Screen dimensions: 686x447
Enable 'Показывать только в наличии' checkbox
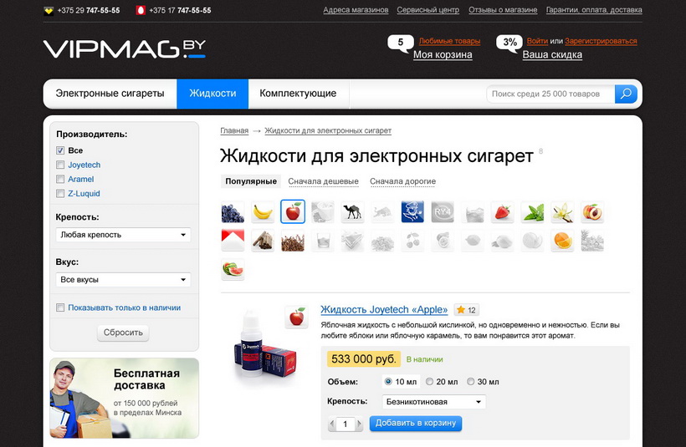[60, 307]
